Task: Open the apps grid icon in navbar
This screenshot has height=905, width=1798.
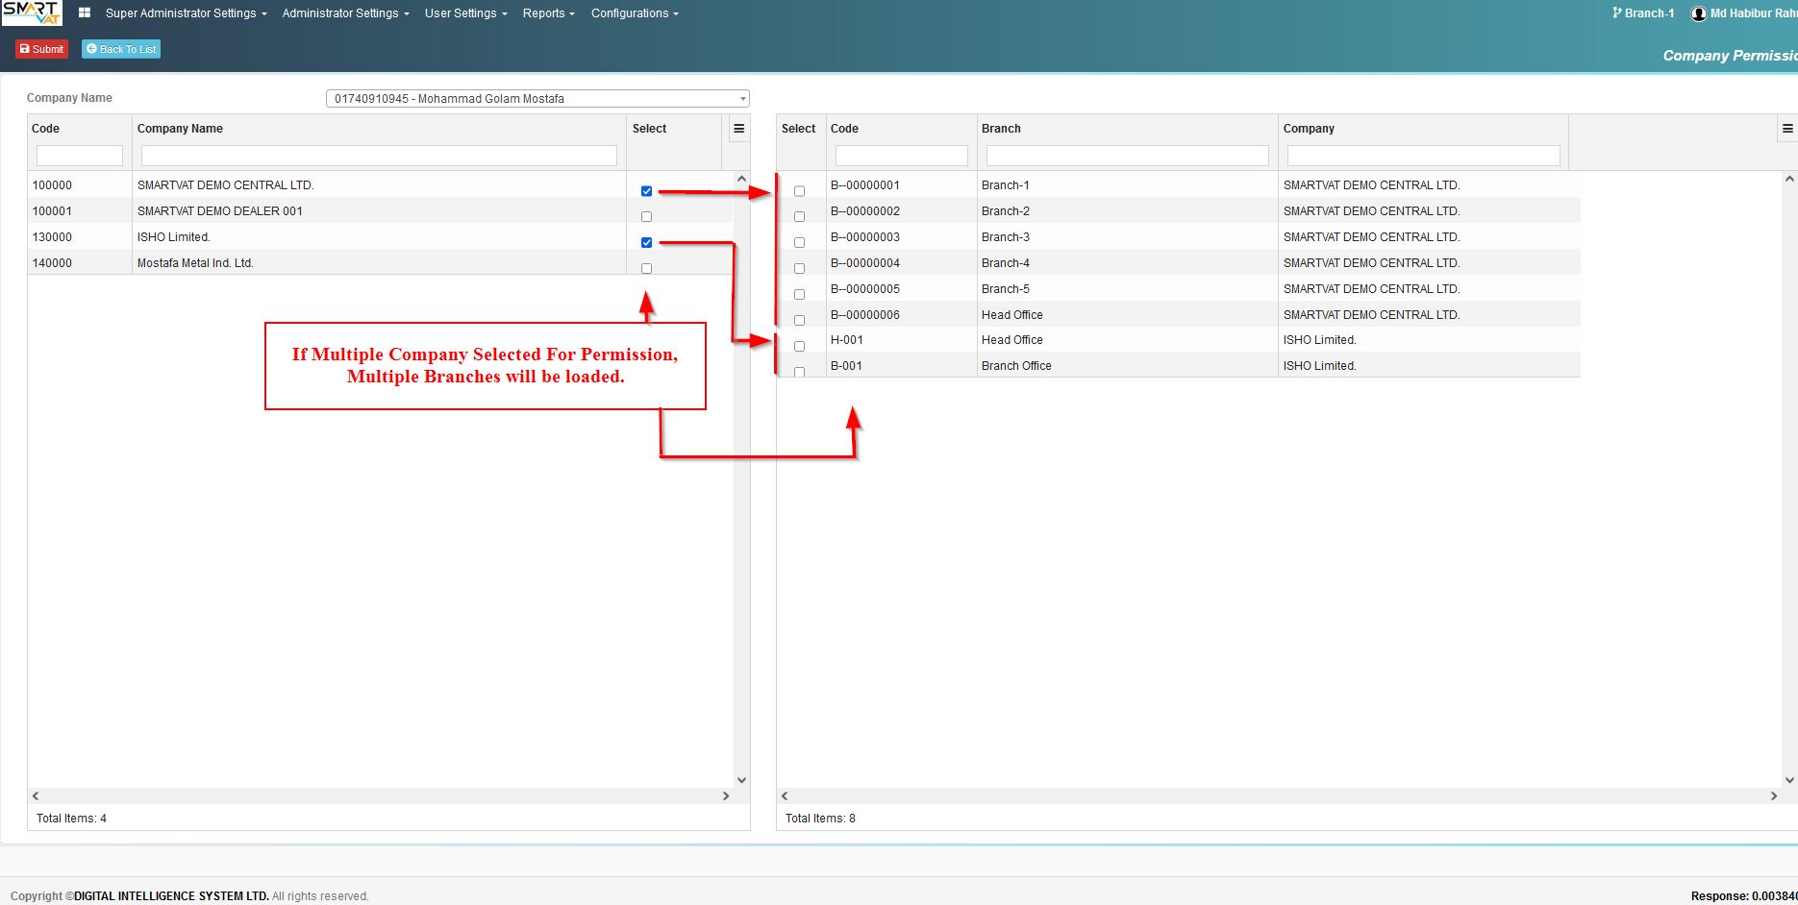Action: coord(85,13)
